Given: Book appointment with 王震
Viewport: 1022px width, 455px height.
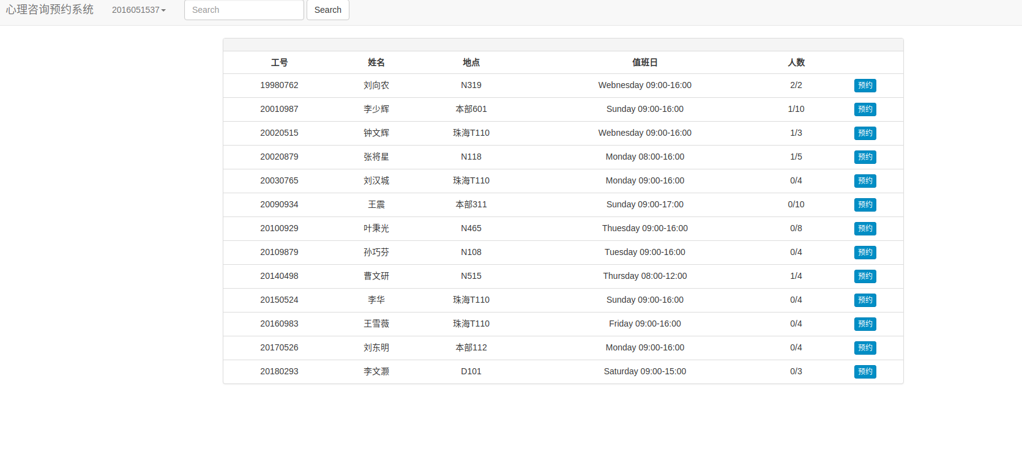Looking at the screenshot, I should coord(865,205).
